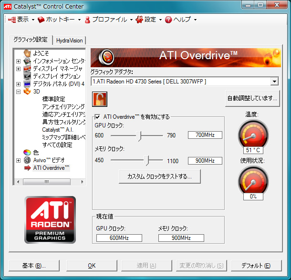Expand the インフォメーション センター tree node
The height and width of the screenshot is (280, 291).
(x=18, y=61)
